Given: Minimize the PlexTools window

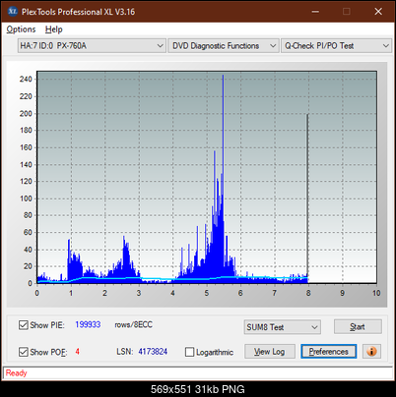Looking at the screenshot, I should pos(315,12).
